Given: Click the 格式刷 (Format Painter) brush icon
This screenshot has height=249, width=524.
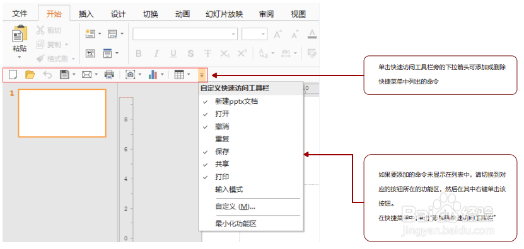Looking at the screenshot, I should [x=40, y=58].
